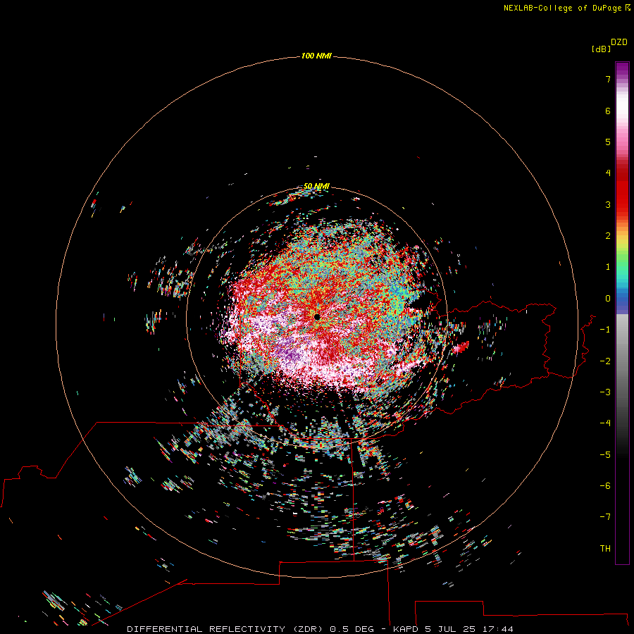The image size is (634, 634).
Task: Click the 0.5 DEG elevation angle text
Action: (353, 629)
